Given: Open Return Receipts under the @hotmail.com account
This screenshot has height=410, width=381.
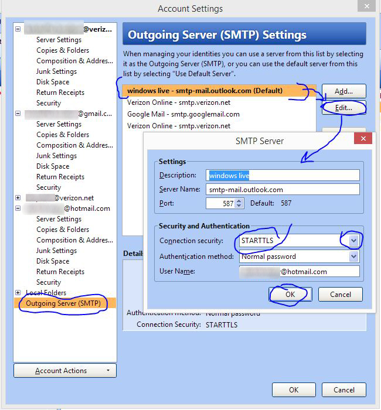Looking at the screenshot, I should tap(60, 272).
